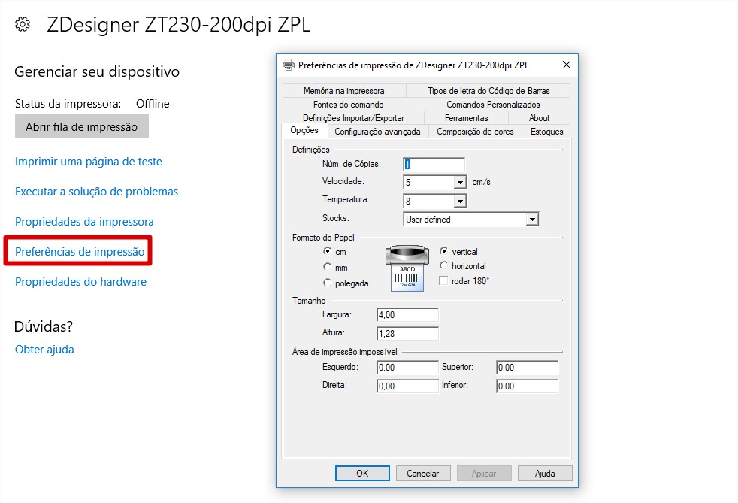Screen dimensions: 738x503
Task: Open Preferências de impressão link
Action: point(80,251)
